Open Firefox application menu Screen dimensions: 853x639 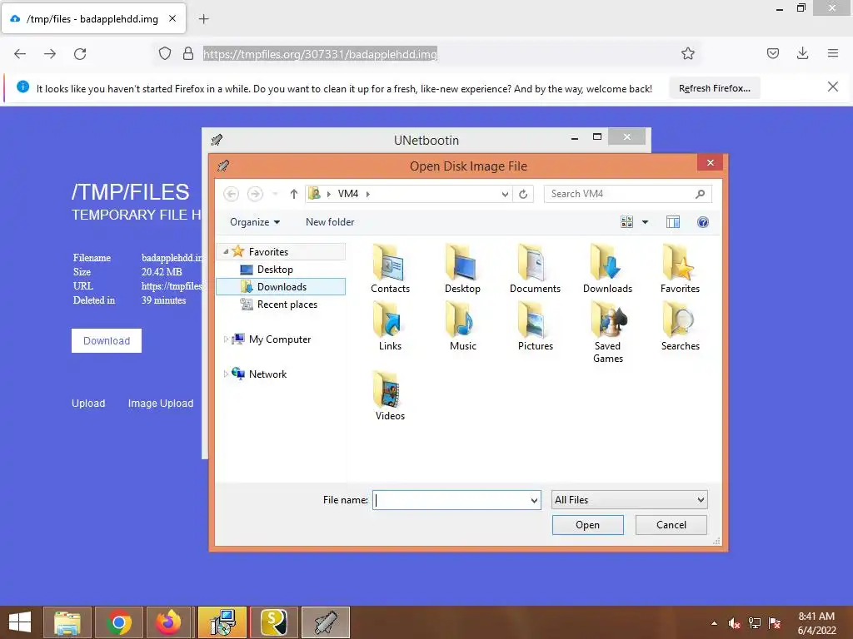833,53
